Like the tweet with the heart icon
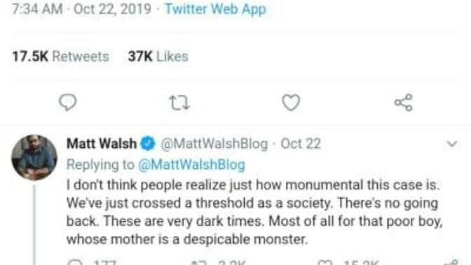This screenshot has width=471, height=265. (291, 102)
